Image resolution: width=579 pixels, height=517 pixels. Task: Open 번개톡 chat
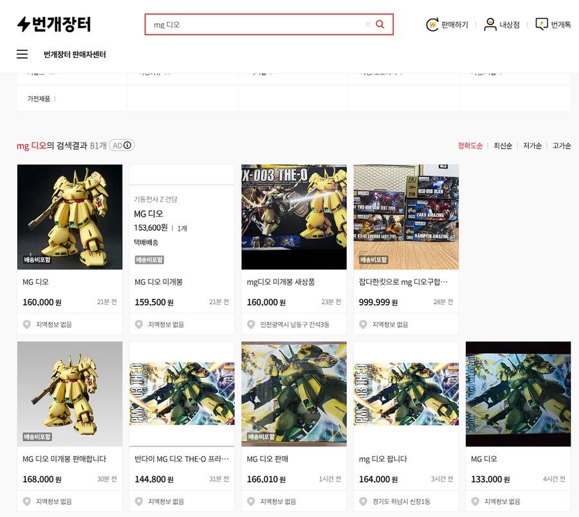point(553,24)
